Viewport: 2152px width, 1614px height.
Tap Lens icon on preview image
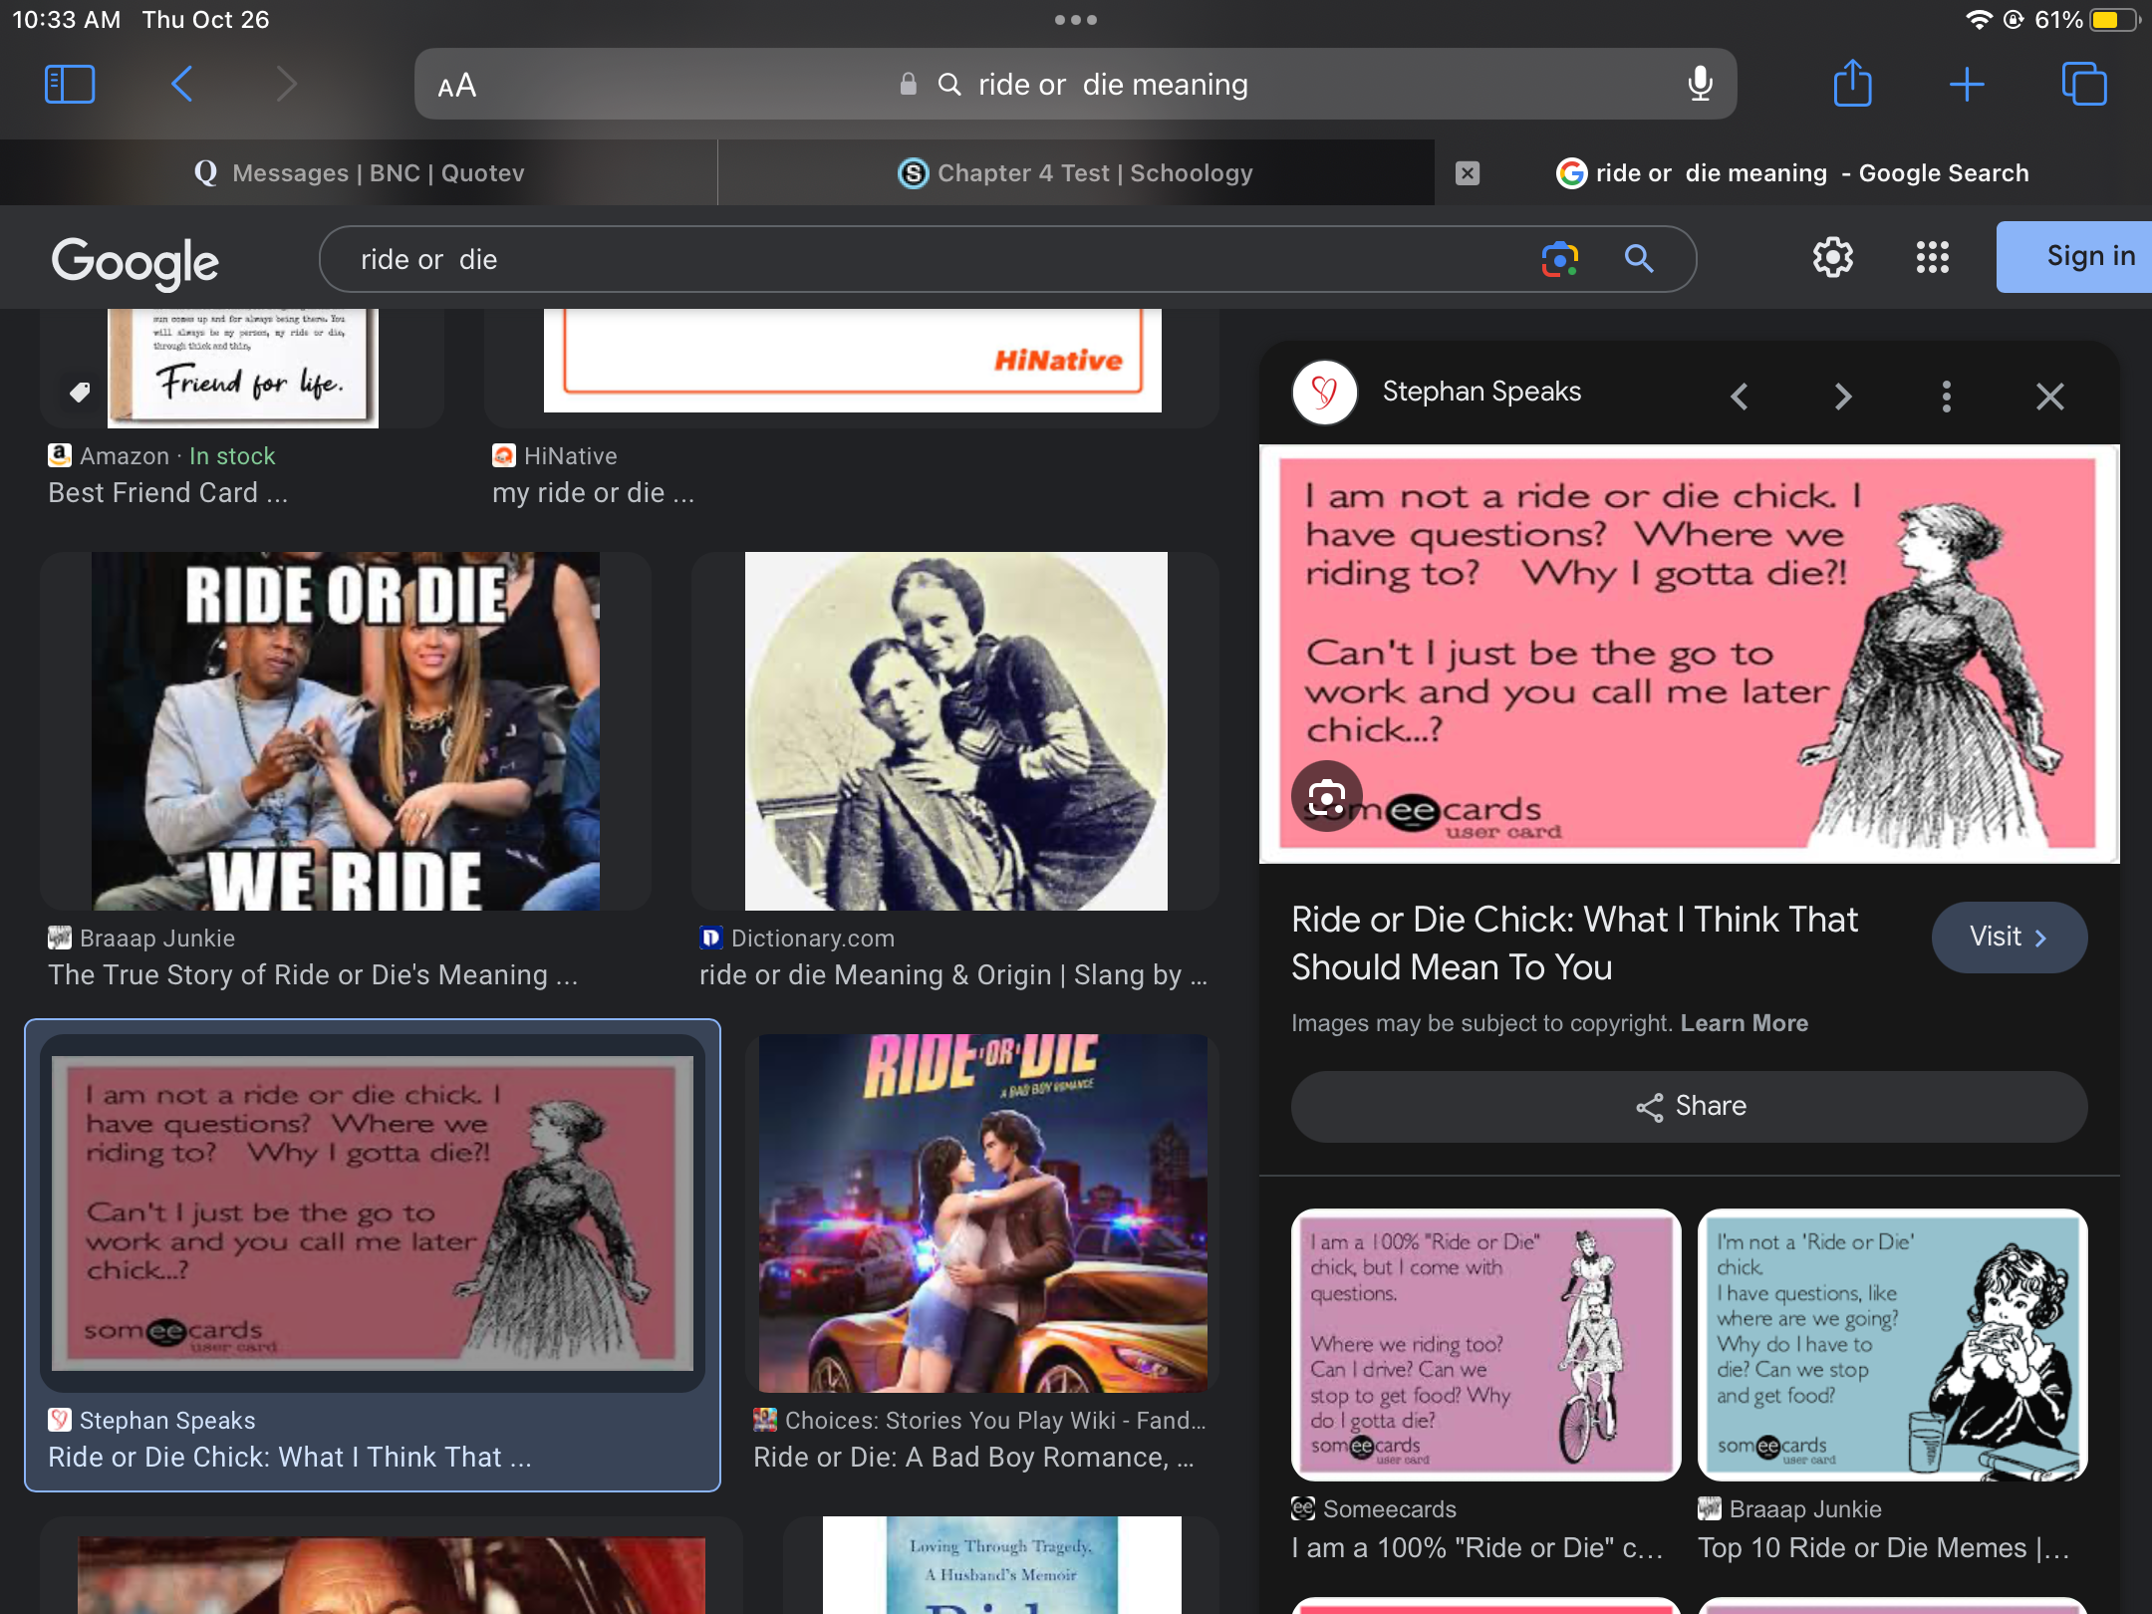click(x=1326, y=796)
